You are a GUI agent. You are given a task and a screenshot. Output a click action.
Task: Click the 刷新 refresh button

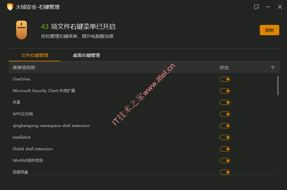click(x=270, y=30)
